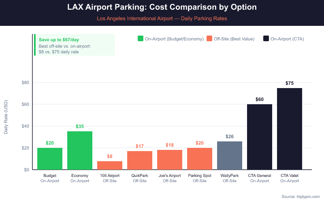Select the chart title text

click(x=162, y=8)
